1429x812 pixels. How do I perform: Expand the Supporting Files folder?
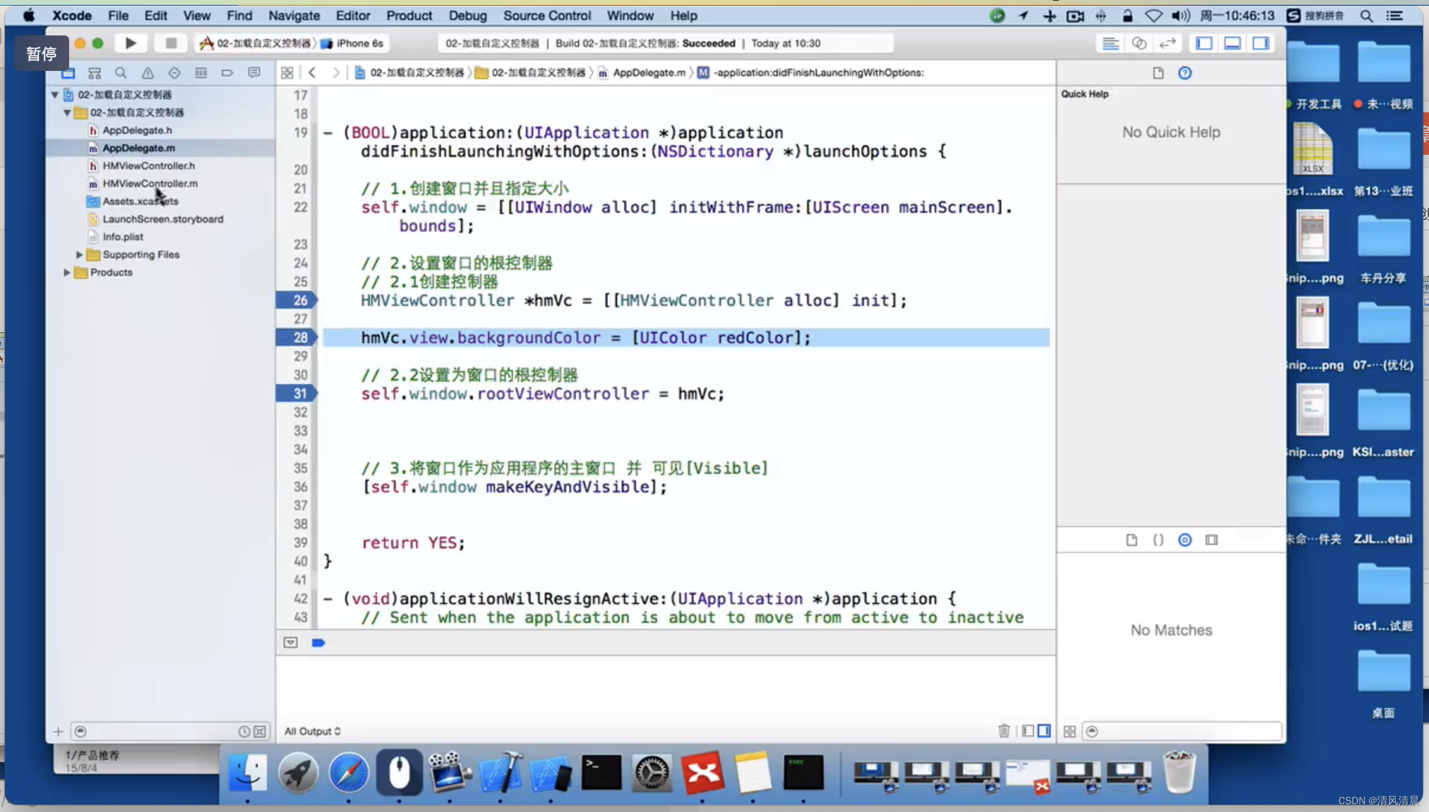pyautogui.click(x=79, y=254)
